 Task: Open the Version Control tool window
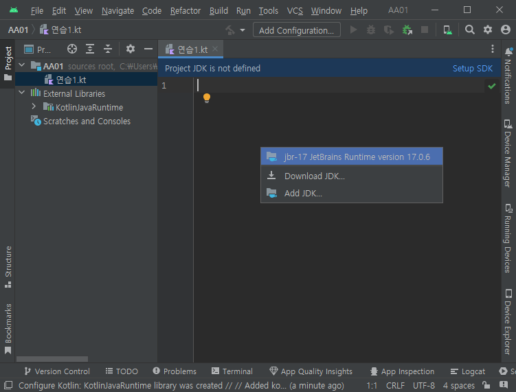(57, 371)
